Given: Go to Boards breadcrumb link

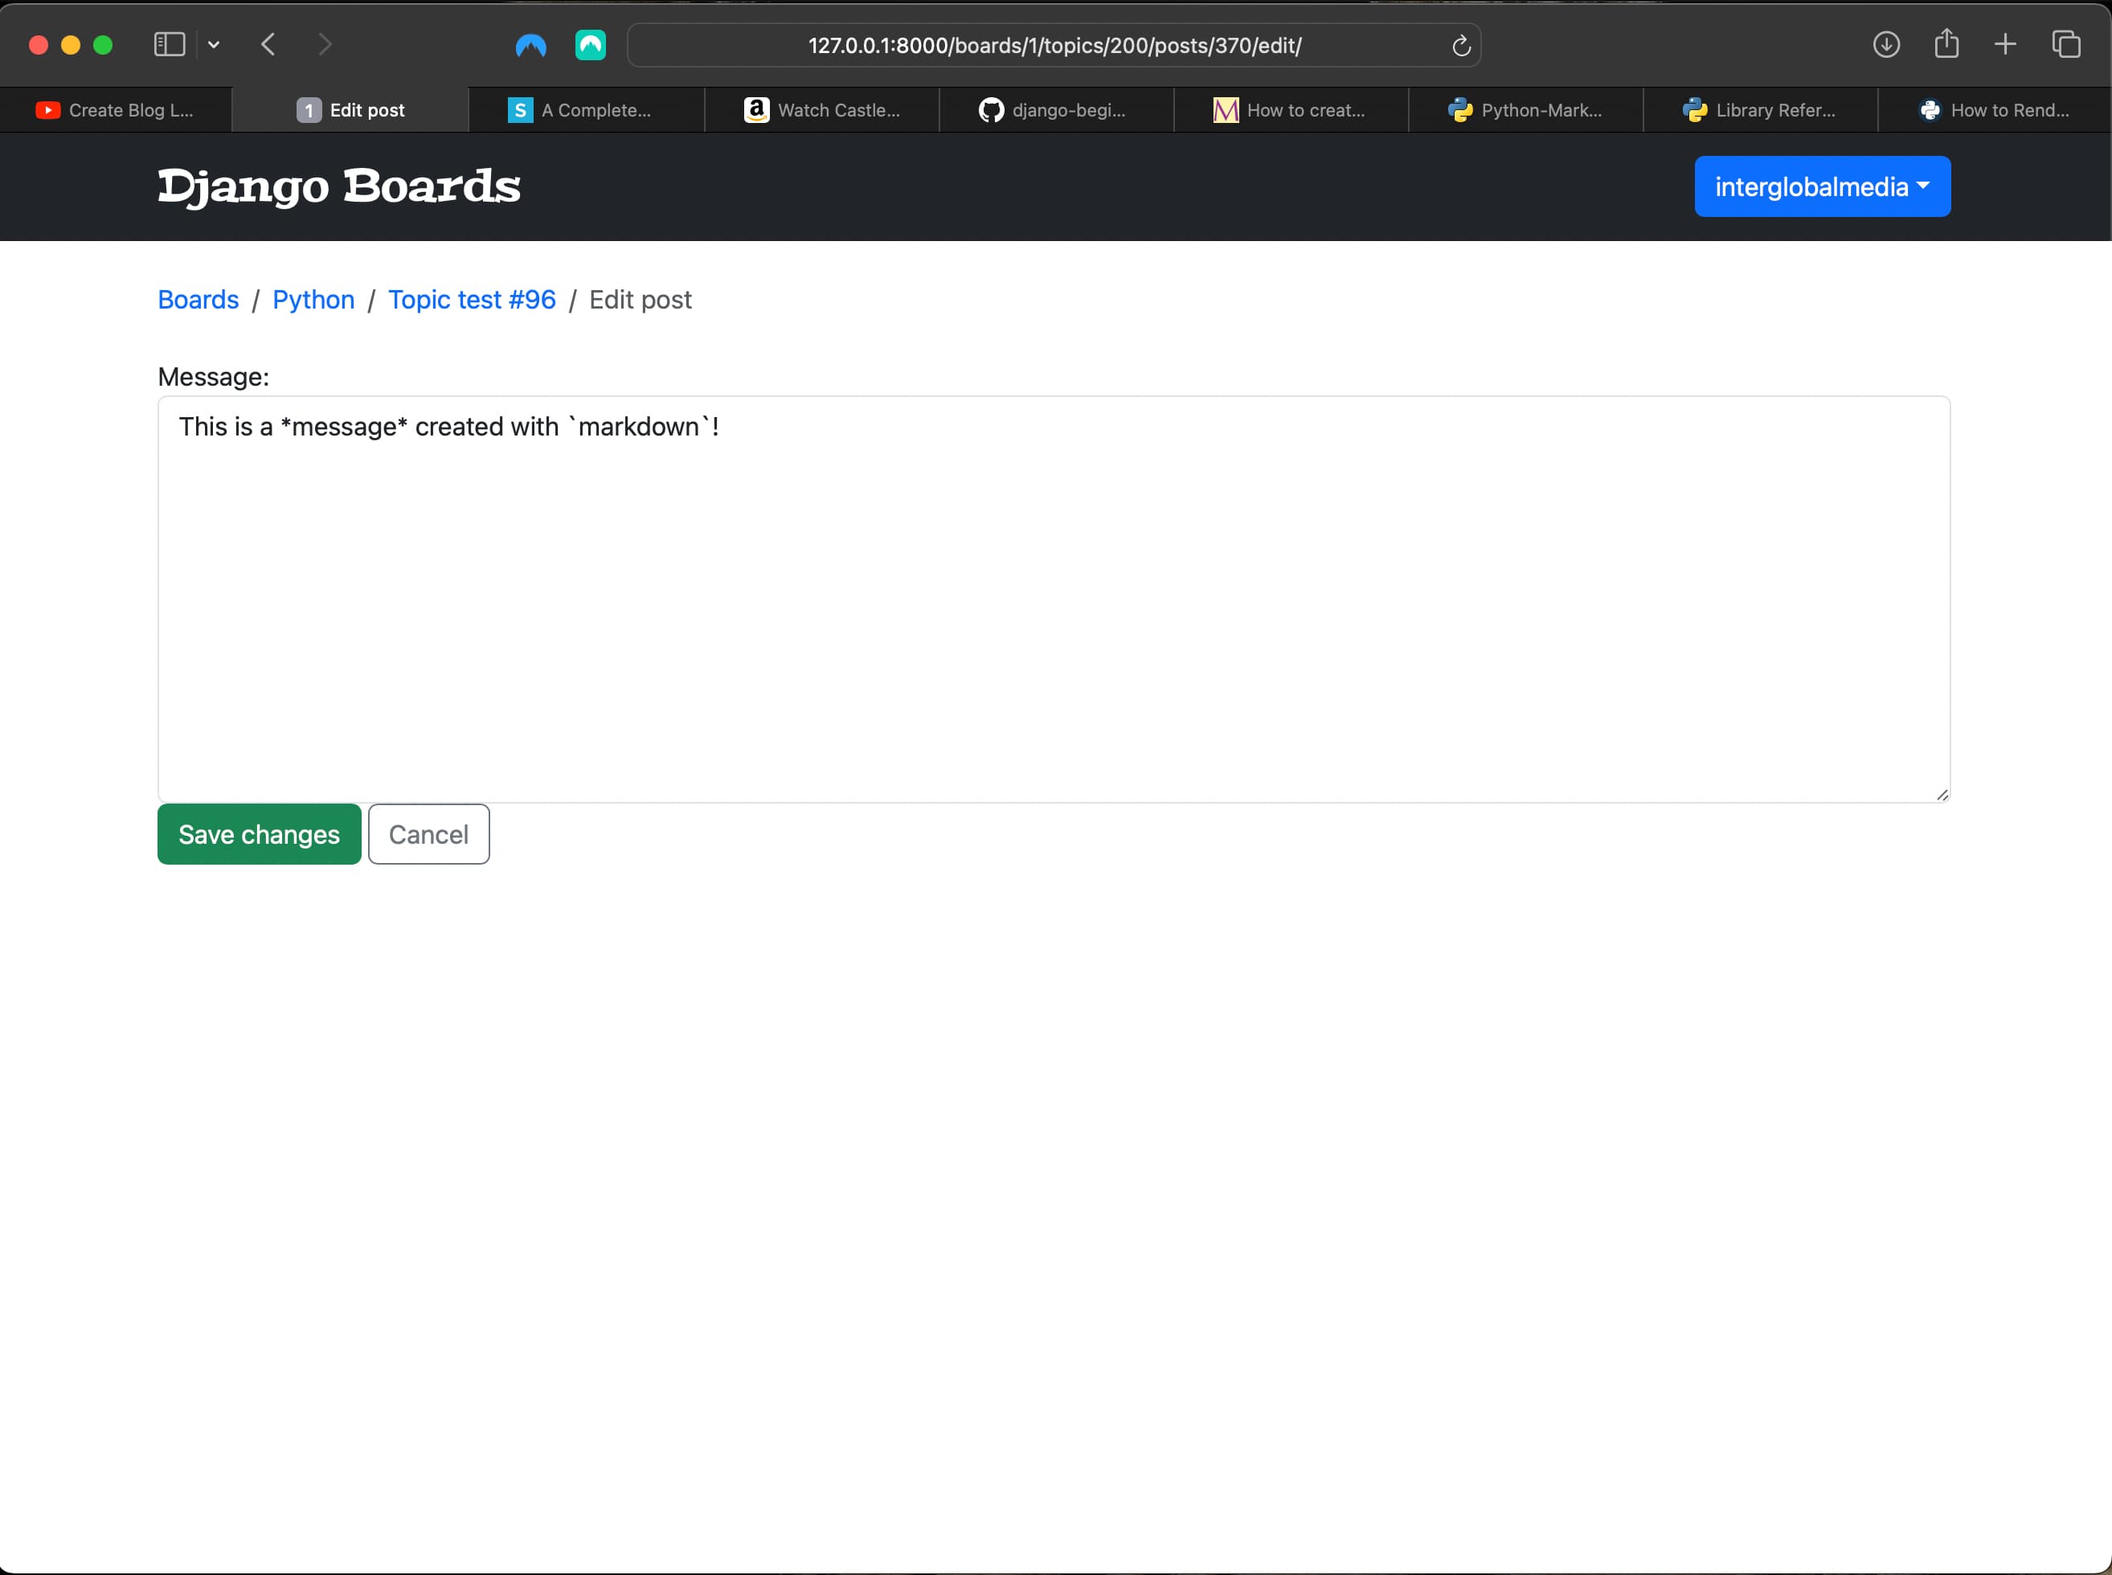Looking at the screenshot, I should 199,300.
